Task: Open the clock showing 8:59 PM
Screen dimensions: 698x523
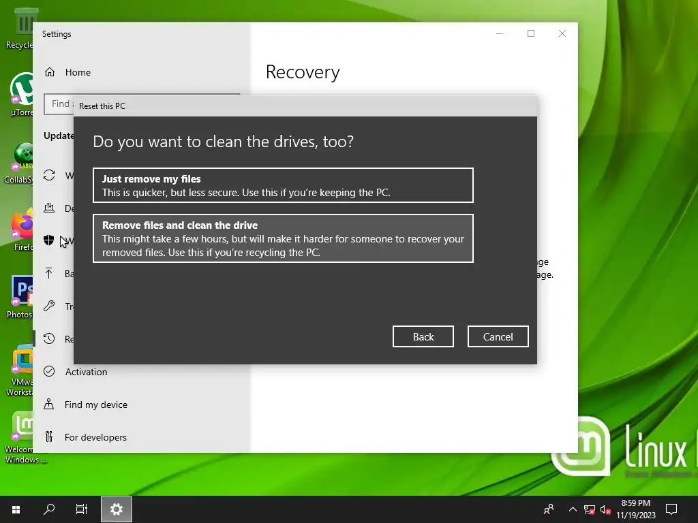Action: pos(636,509)
